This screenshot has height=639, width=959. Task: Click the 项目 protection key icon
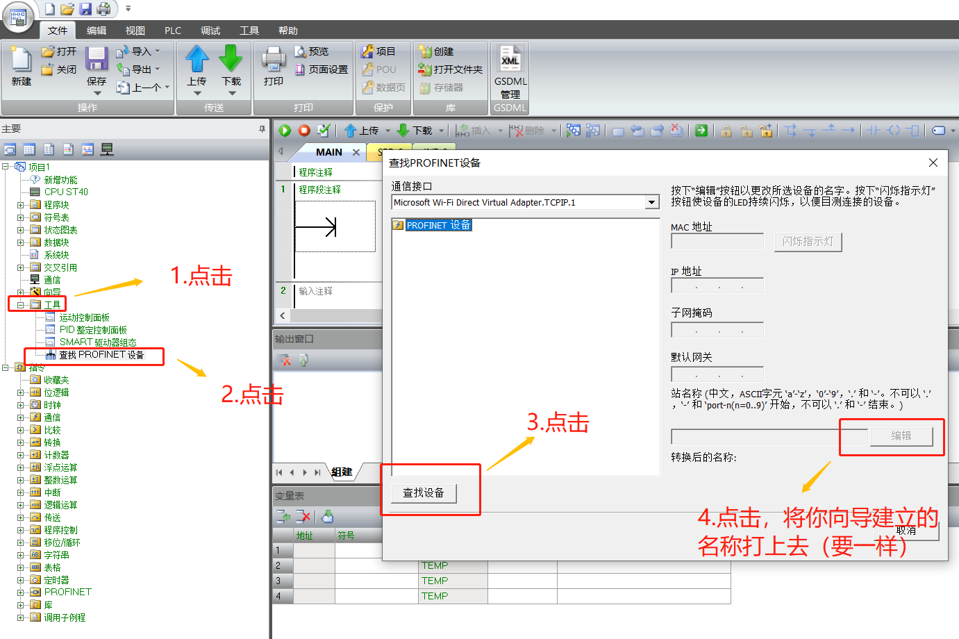[368, 51]
